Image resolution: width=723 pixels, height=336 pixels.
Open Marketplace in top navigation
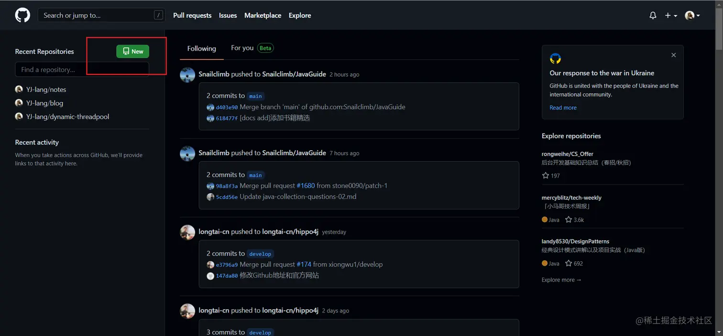[263, 15]
